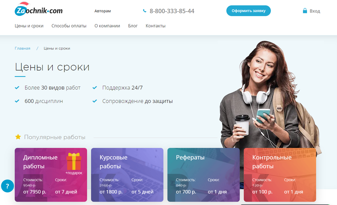
Task: Click the lock icon next to Вход
Action: (305, 11)
